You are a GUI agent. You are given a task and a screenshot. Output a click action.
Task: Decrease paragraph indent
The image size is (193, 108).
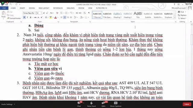coord(77,13)
